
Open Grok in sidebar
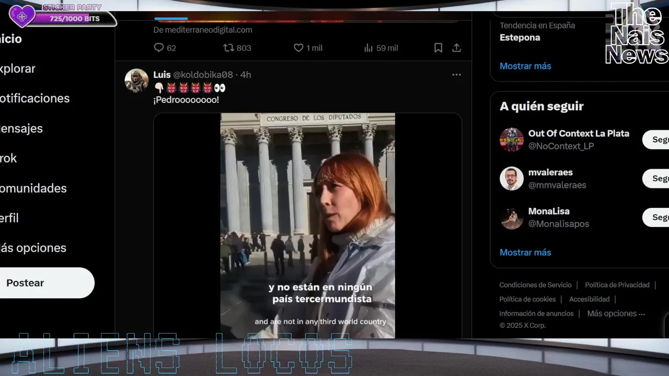pos(8,158)
